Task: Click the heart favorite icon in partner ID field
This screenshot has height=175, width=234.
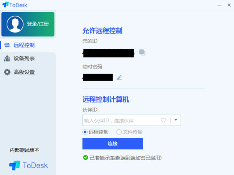Action: 164,120
